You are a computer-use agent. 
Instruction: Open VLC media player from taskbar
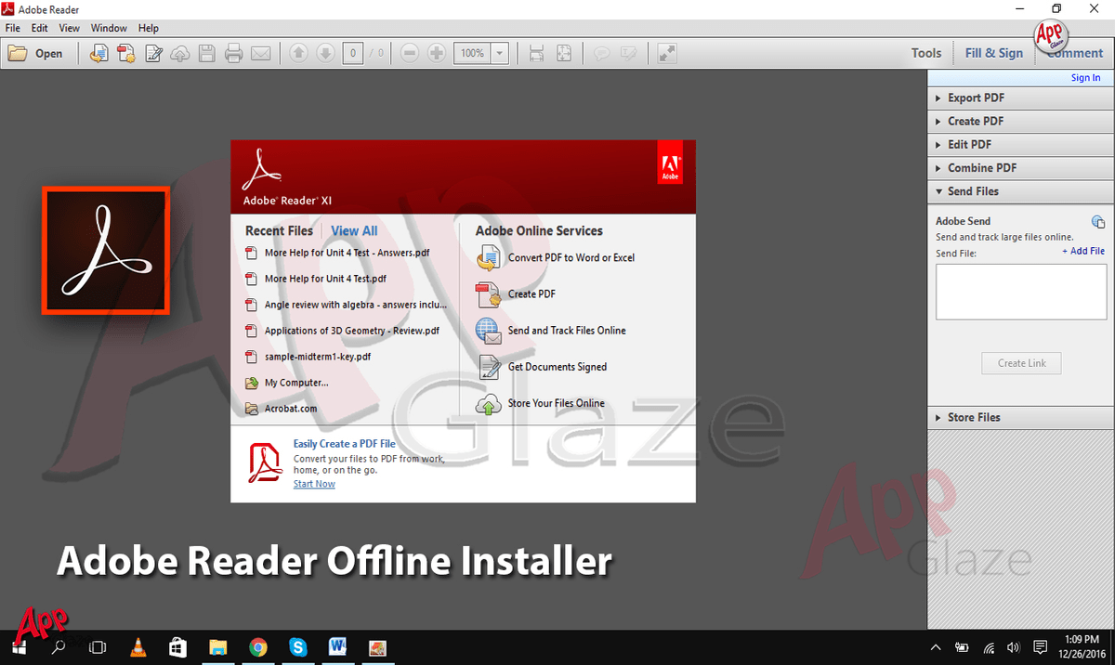[138, 647]
